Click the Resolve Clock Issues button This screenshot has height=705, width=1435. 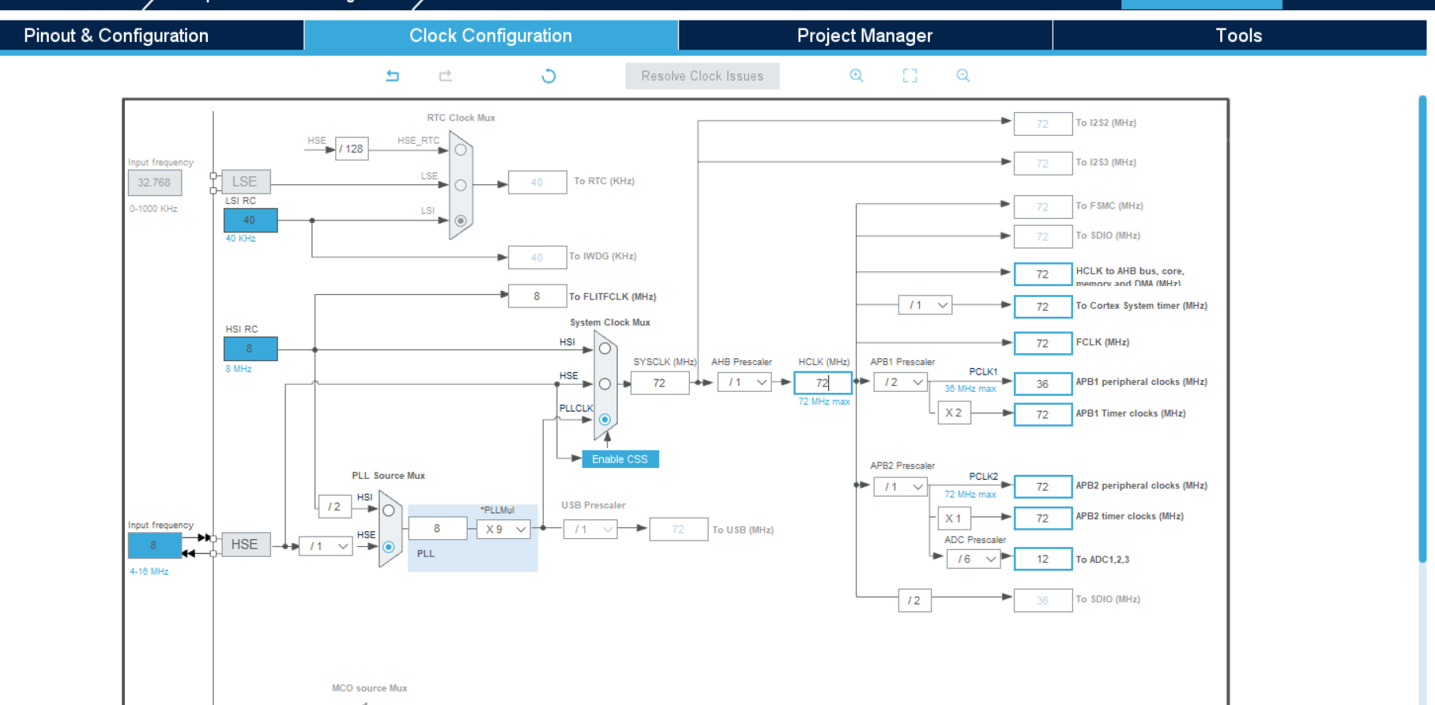(x=702, y=76)
